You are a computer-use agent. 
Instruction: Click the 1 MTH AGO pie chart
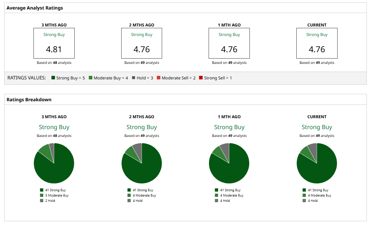pos(229,163)
